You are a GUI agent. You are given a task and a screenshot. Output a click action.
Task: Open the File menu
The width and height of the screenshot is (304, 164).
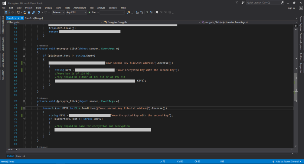(x=4, y=8)
